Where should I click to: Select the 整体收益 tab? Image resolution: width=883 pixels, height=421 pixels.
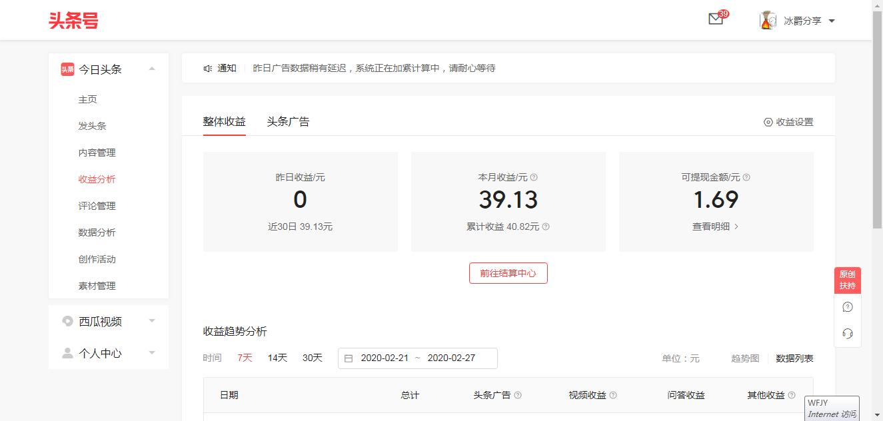click(224, 121)
